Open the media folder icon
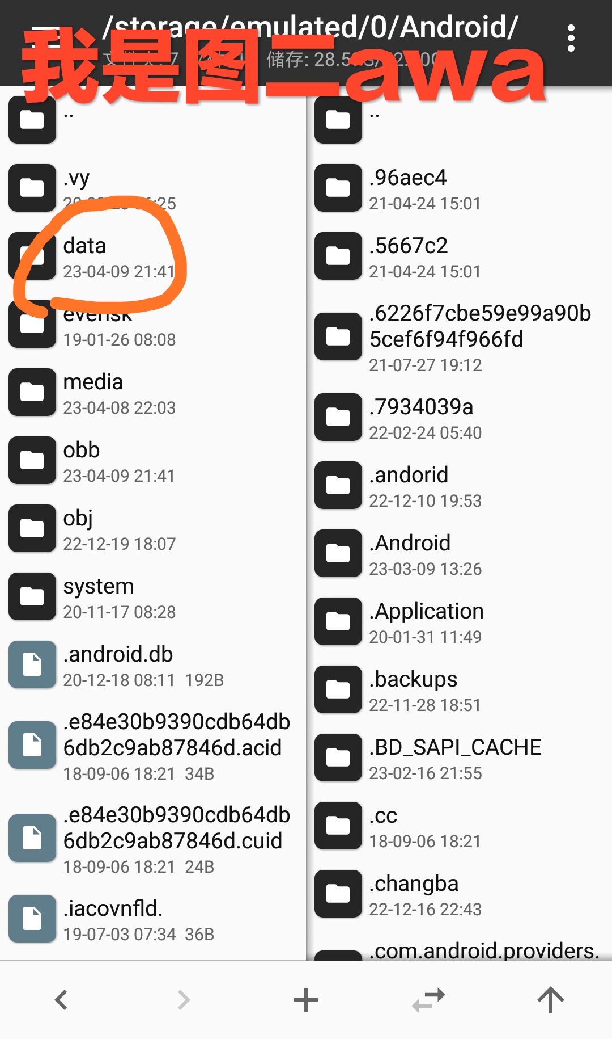 32,392
